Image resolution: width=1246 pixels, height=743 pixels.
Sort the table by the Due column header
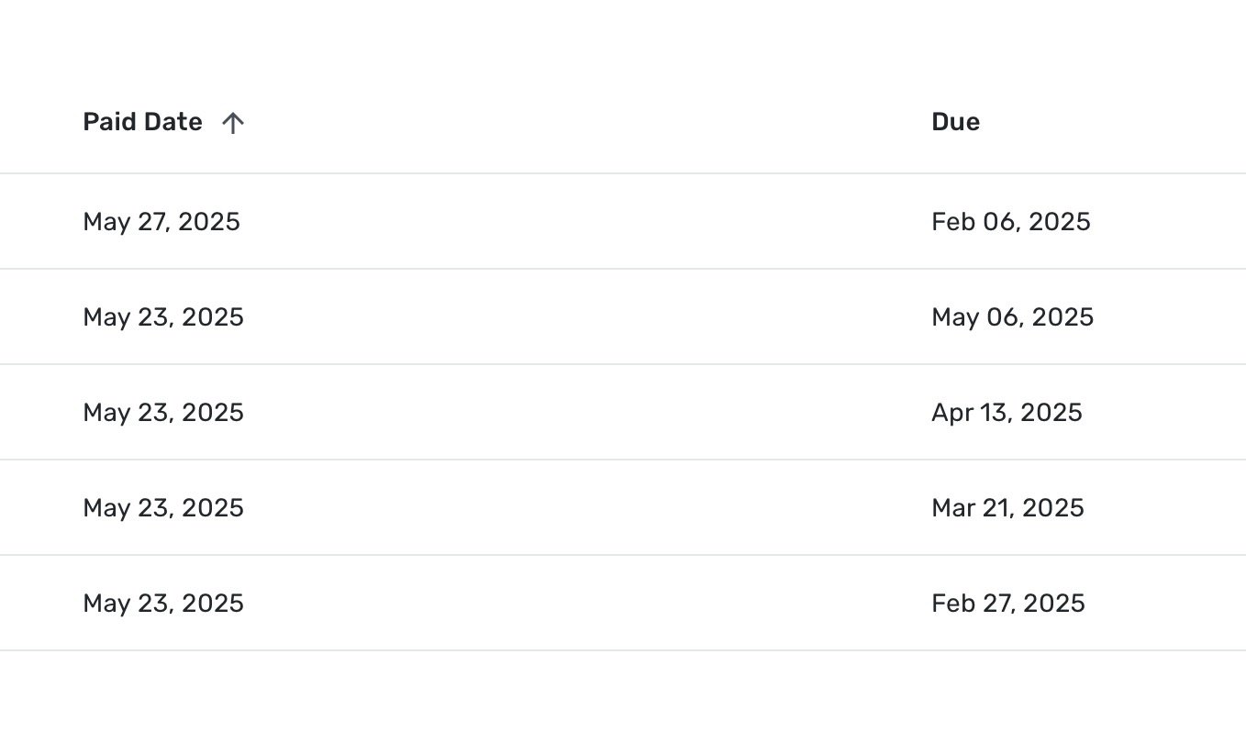pyautogui.click(x=955, y=122)
